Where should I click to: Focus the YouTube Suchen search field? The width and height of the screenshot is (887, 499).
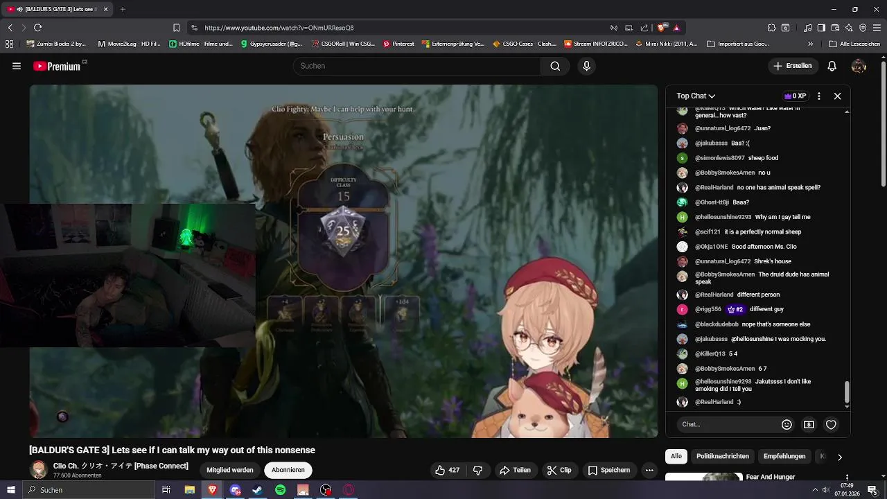coord(417,66)
